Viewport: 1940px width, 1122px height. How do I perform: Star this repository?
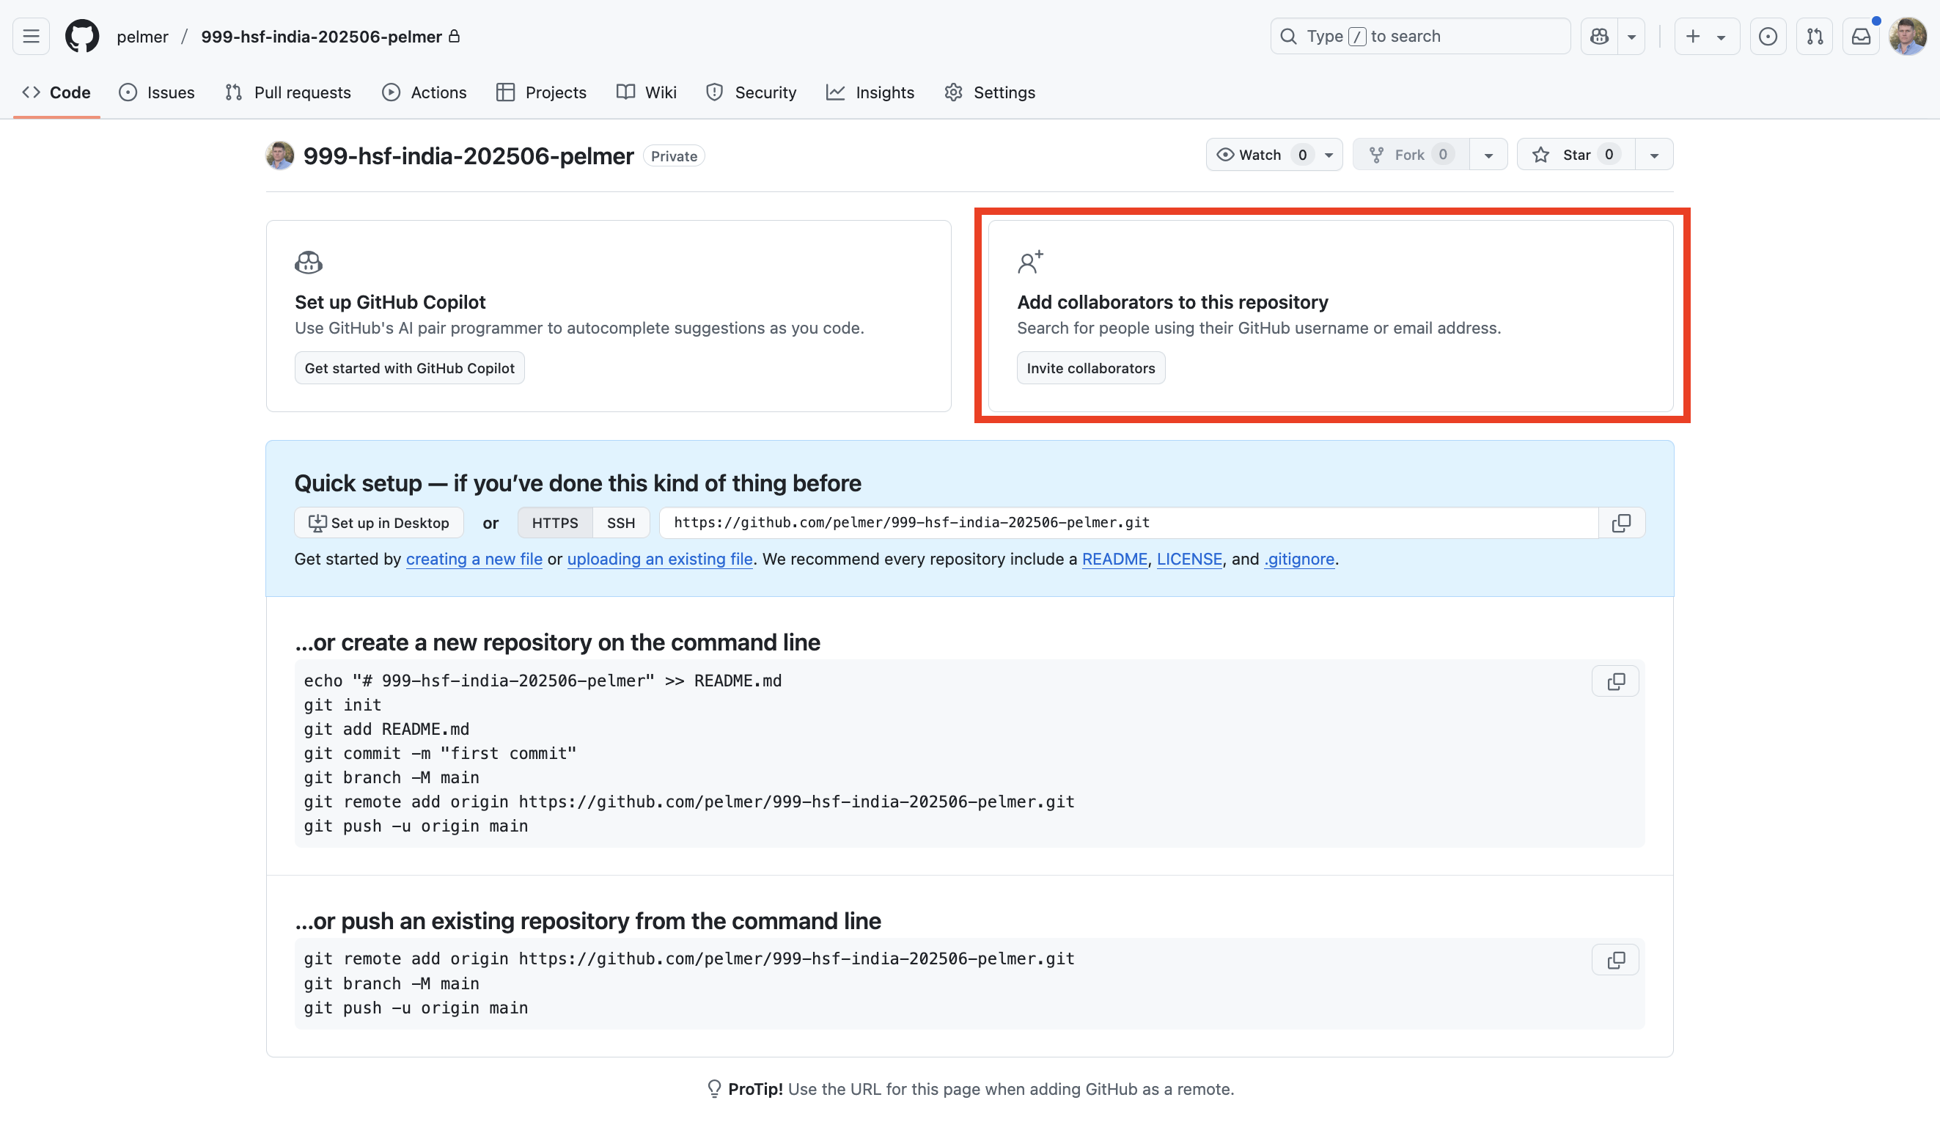click(1576, 155)
